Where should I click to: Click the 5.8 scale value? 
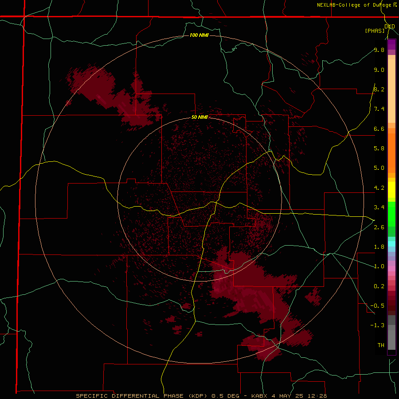[x=379, y=149]
